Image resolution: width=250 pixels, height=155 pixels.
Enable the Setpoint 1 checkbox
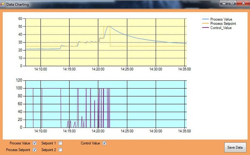[60, 143]
